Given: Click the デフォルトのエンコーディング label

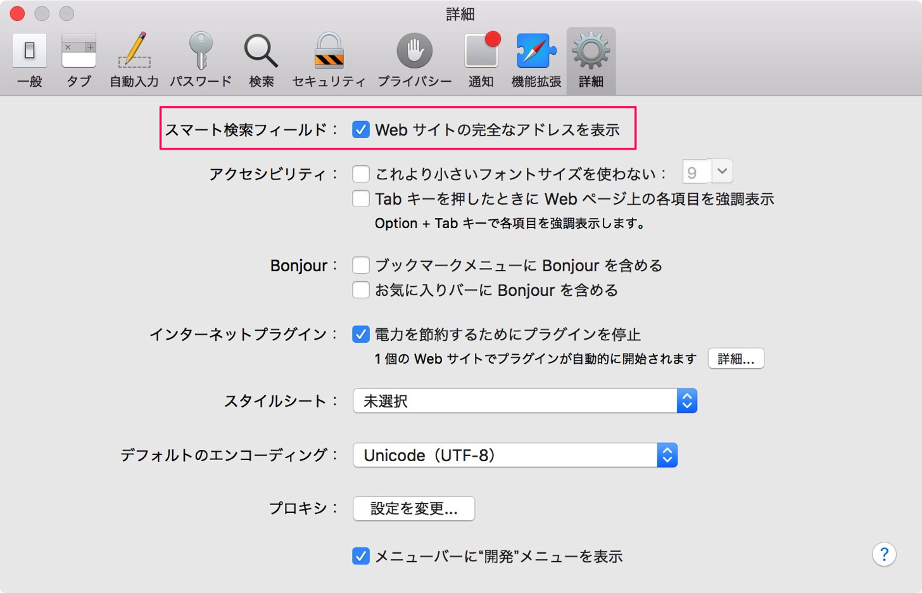Looking at the screenshot, I should click(229, 455).
